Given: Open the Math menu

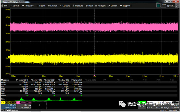Looking at the screenshot, I should pos(89,6).
